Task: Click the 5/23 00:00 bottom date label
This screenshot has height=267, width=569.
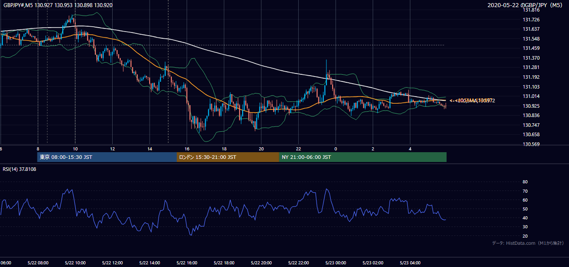Action: coord(336,263)
